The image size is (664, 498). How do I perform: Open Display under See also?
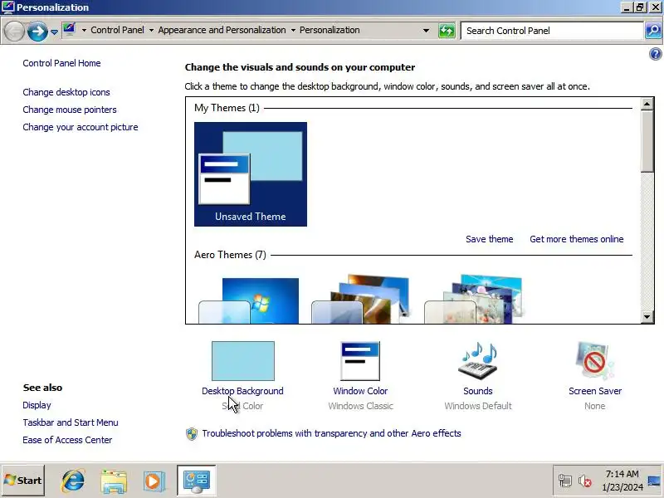(37, 405)
